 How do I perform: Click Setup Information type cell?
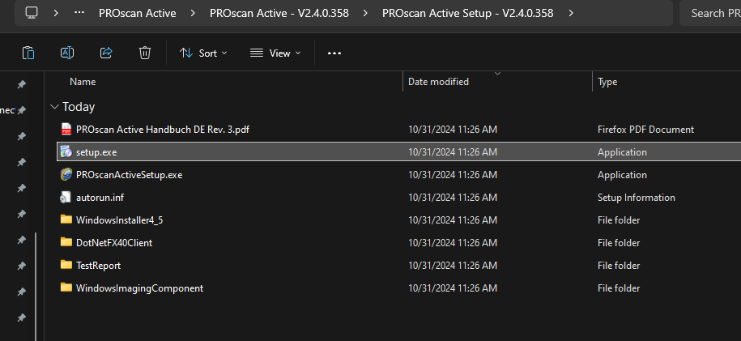[x=636, y=198]
